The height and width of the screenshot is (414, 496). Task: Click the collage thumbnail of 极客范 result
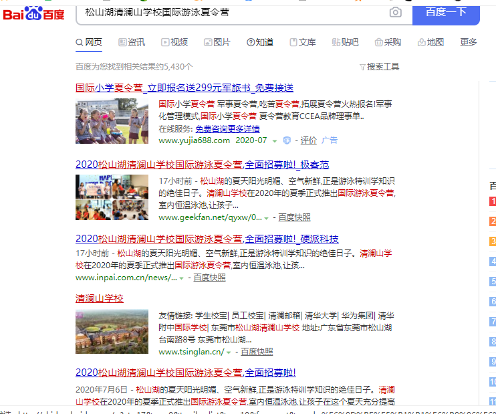pyautogui.click(x=112, y=197)
